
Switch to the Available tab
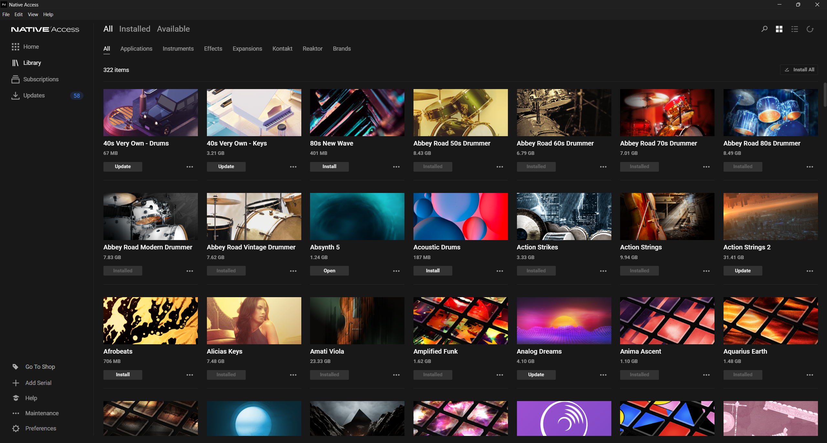coord(173,29)
